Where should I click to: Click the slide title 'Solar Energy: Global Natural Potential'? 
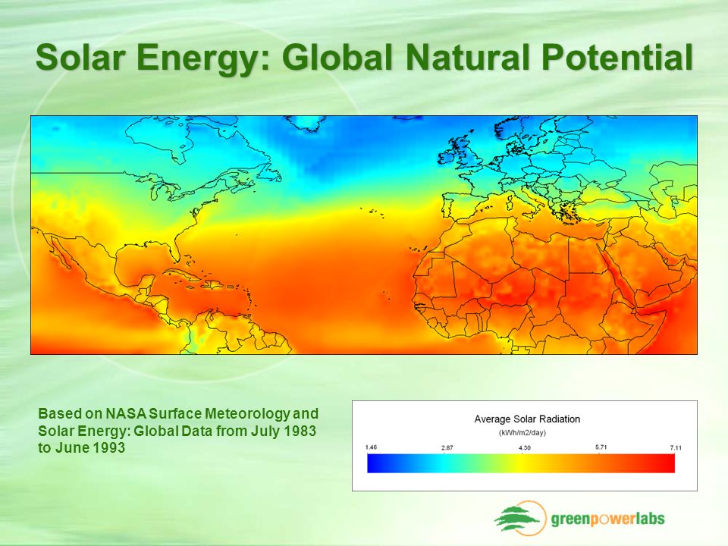[365, 58]
